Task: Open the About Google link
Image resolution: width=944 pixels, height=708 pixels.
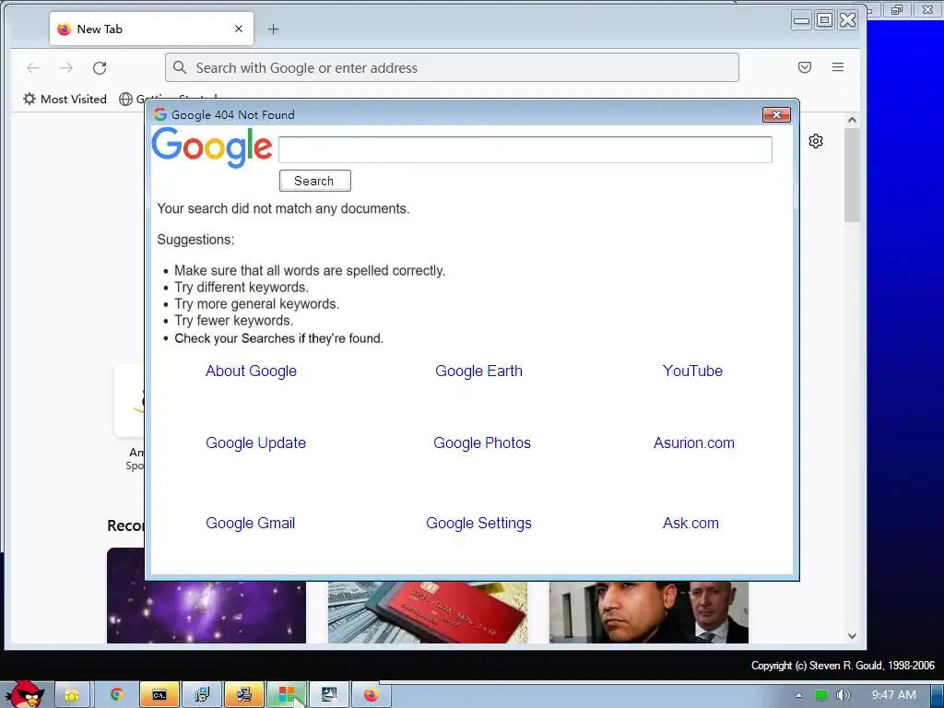Action: tap(251, 371)
